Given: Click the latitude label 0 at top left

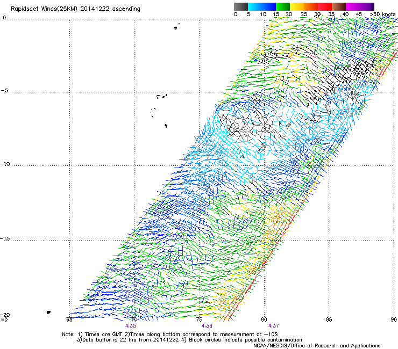Looking at the screenshot, I should 4,18.
